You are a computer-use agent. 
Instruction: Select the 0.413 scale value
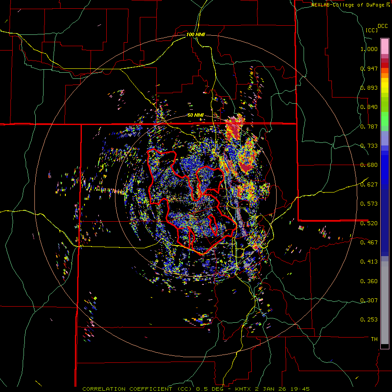pos(369,262)
